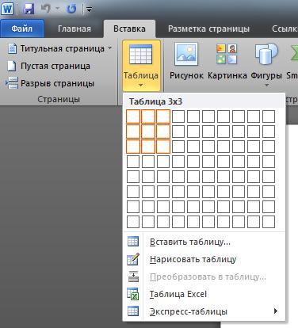Click the Фигуры shapes icon

click(x=266, y=54)
